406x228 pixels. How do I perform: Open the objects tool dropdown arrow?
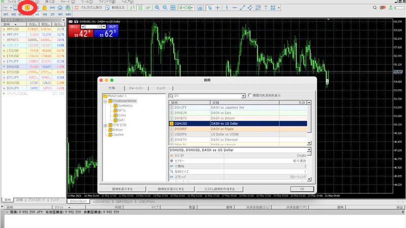coord(279,8)
